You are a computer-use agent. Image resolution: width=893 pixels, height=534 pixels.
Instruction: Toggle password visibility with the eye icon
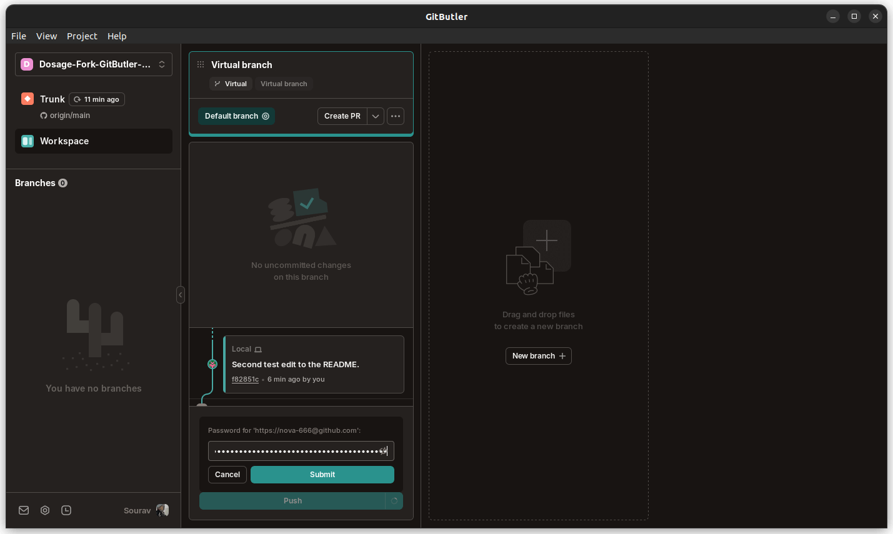pyautogui.click(x=384, y=450)
